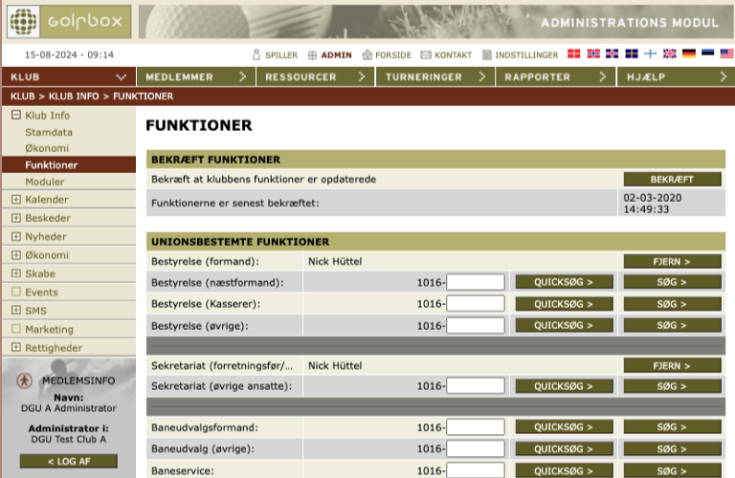Screen dimensions: 735x478
Task: Click QUICKSØG for Sekretariat (øvrige ansatte)
Action: (564, 386)
